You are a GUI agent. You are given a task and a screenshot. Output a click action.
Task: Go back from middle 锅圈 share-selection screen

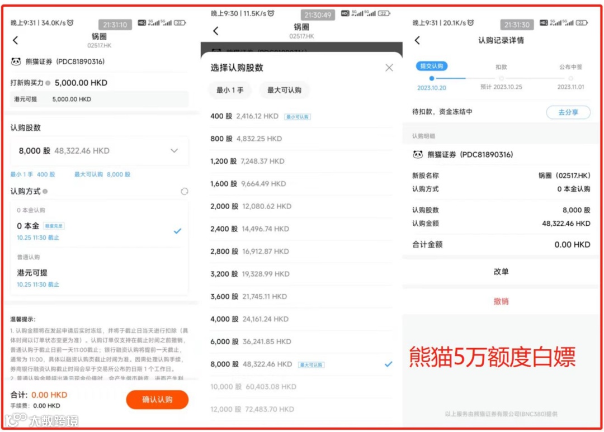[x=216, y=31]
